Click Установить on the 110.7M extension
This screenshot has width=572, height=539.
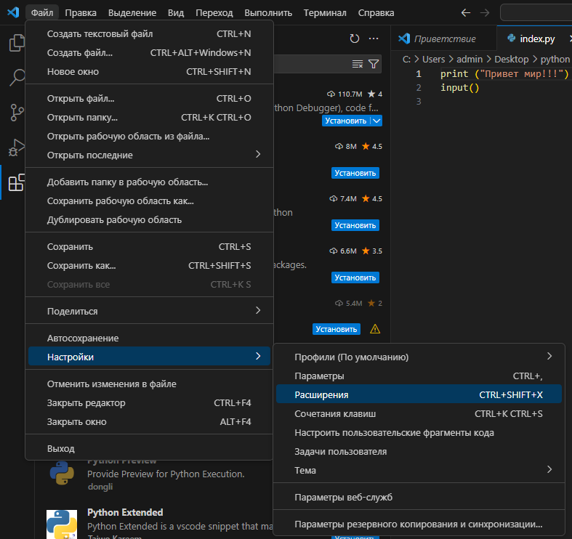coord(346,121)
